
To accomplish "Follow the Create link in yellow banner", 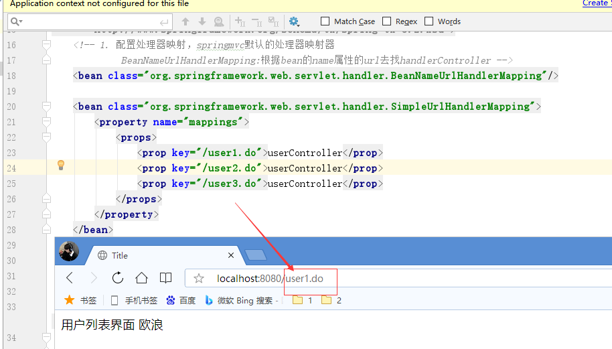I will point(597,3).
